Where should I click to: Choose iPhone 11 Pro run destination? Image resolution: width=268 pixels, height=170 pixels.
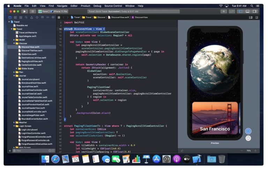(x=59, y=11)
